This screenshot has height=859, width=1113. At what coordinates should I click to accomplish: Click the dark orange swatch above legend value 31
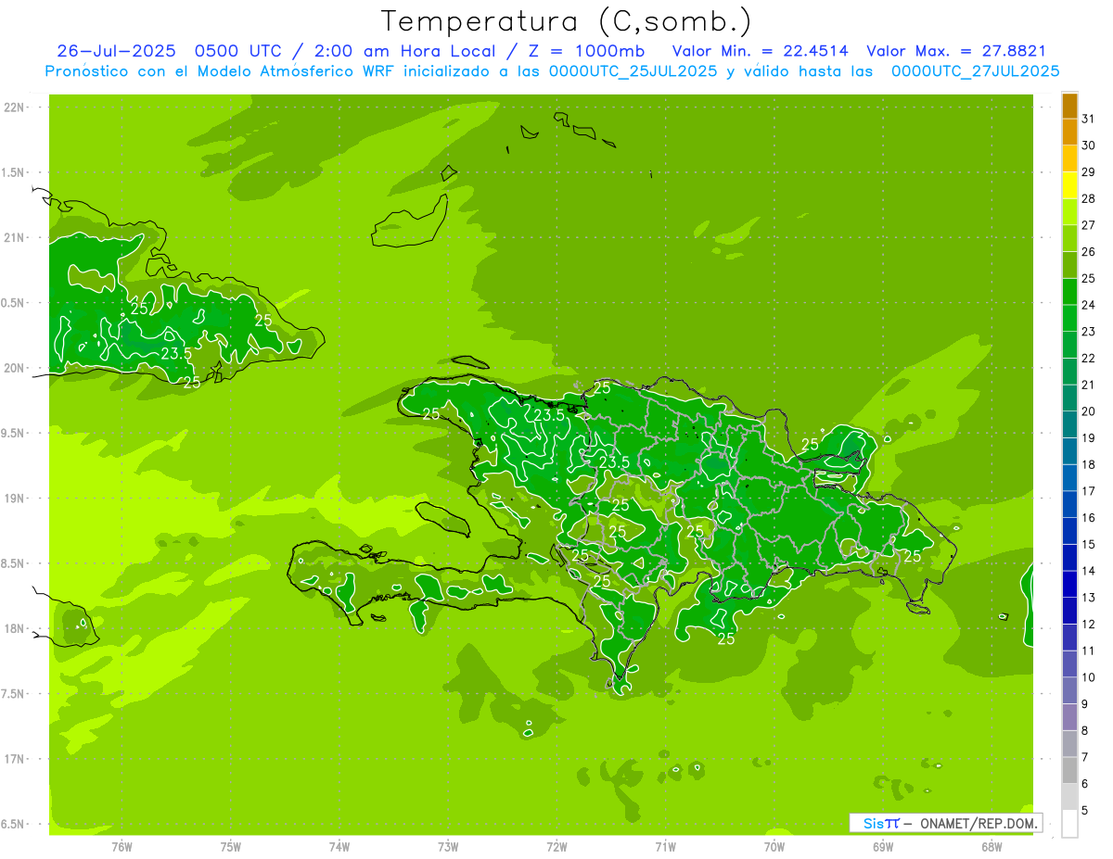tap(1069, 105)
